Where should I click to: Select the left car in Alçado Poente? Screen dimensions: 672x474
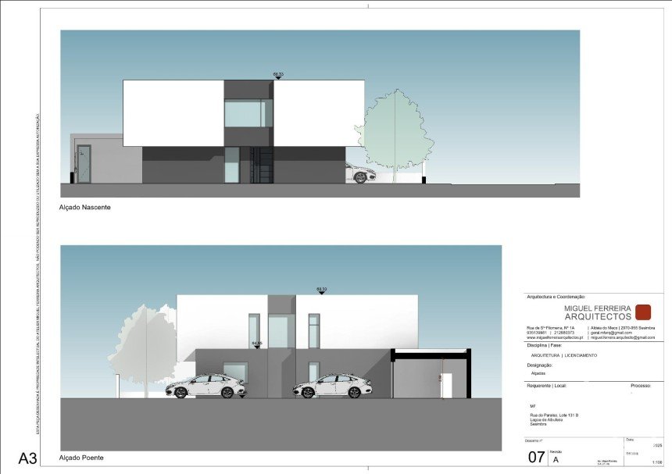click(x=206, y=386)
